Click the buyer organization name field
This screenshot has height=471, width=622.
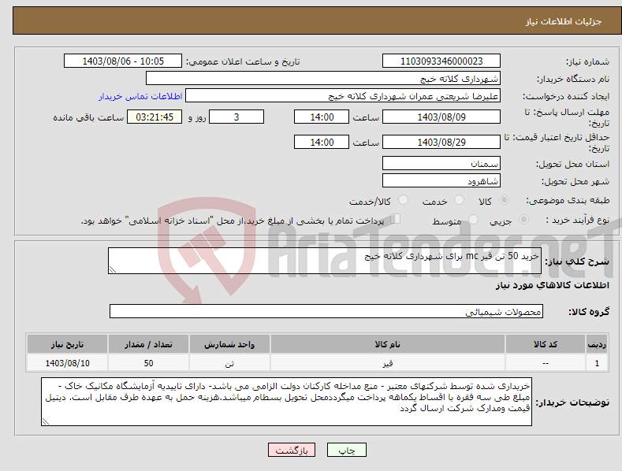pyautogui.click(x=323, y=78)
